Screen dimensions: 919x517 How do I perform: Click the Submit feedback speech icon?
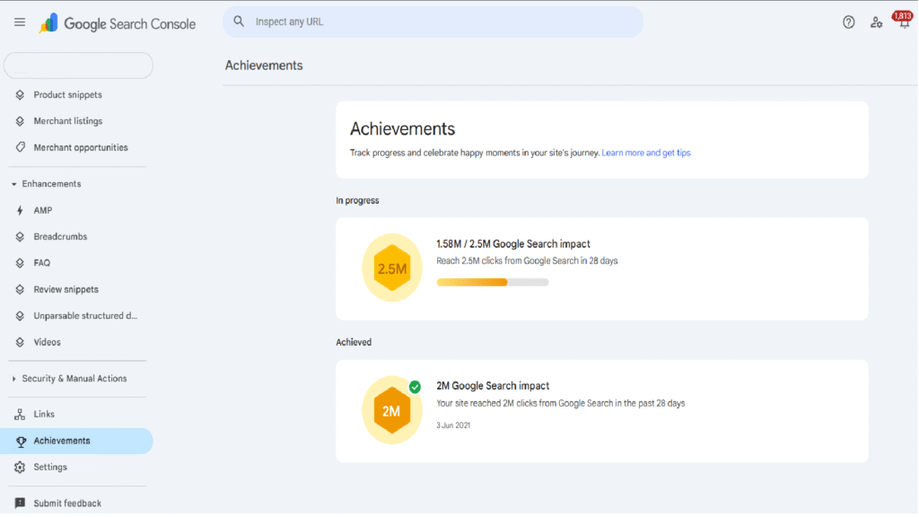20,504
